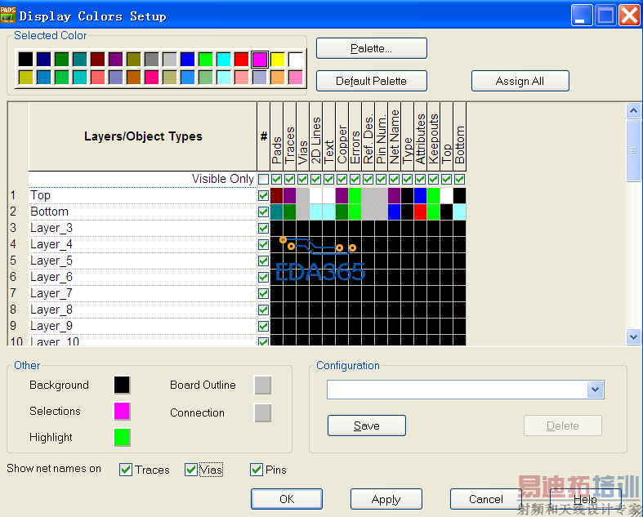Pick the black swatch in Selected Color
643x517 pixels.
25,60
